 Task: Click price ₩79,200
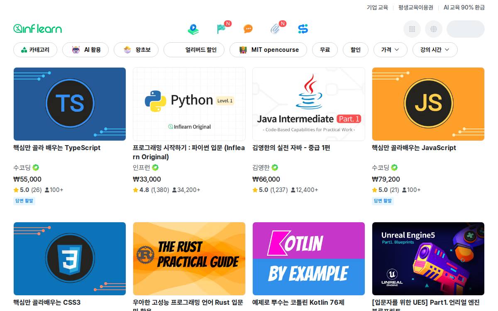pyautogui.click(x=386, y=179)
